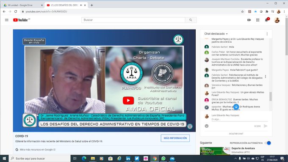Open the Chrome profile avatar
Screen dimensions: 288x162
click(278, 11)
